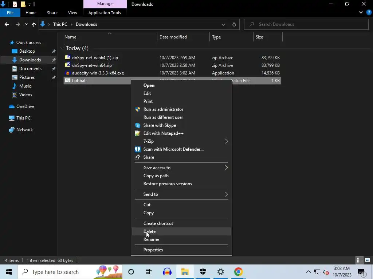This screenshot has height=279, width=373.
Task: Open Application Tools tab
Action: (x=105, y=13)
